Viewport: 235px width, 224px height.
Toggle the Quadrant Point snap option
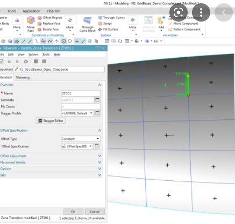[x=70, y=41]
